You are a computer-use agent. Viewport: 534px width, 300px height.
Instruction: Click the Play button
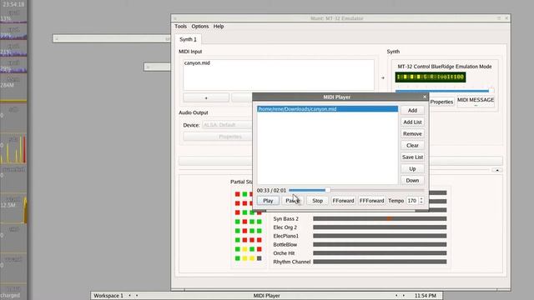tap(268, 201)
